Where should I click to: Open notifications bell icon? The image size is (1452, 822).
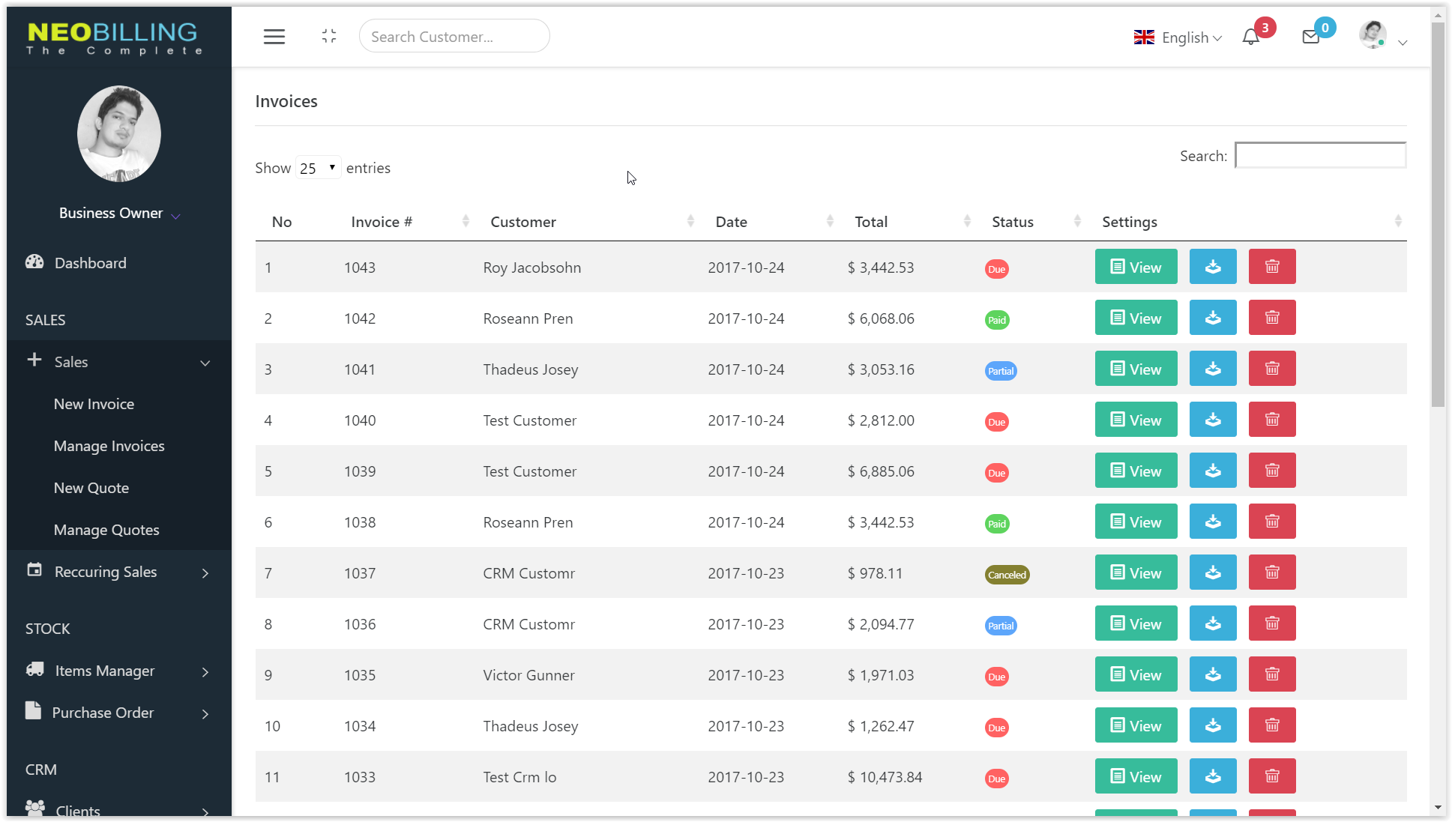(1250, 37)
